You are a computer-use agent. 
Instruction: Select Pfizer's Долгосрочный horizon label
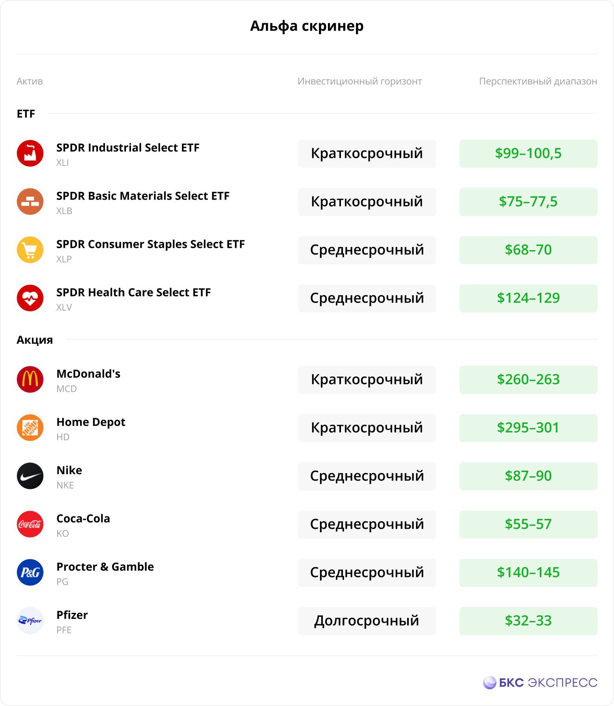click(x=367, y=621)
